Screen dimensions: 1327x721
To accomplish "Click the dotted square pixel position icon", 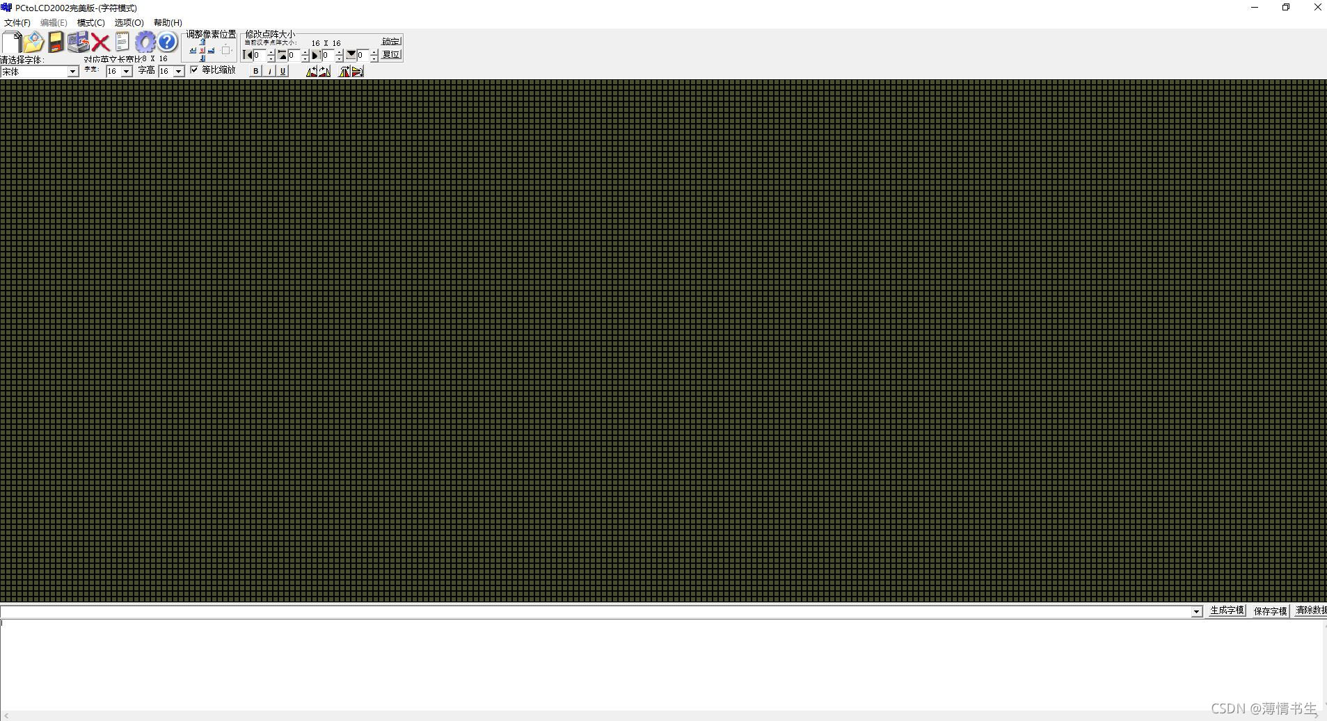I will click(225, 51).
